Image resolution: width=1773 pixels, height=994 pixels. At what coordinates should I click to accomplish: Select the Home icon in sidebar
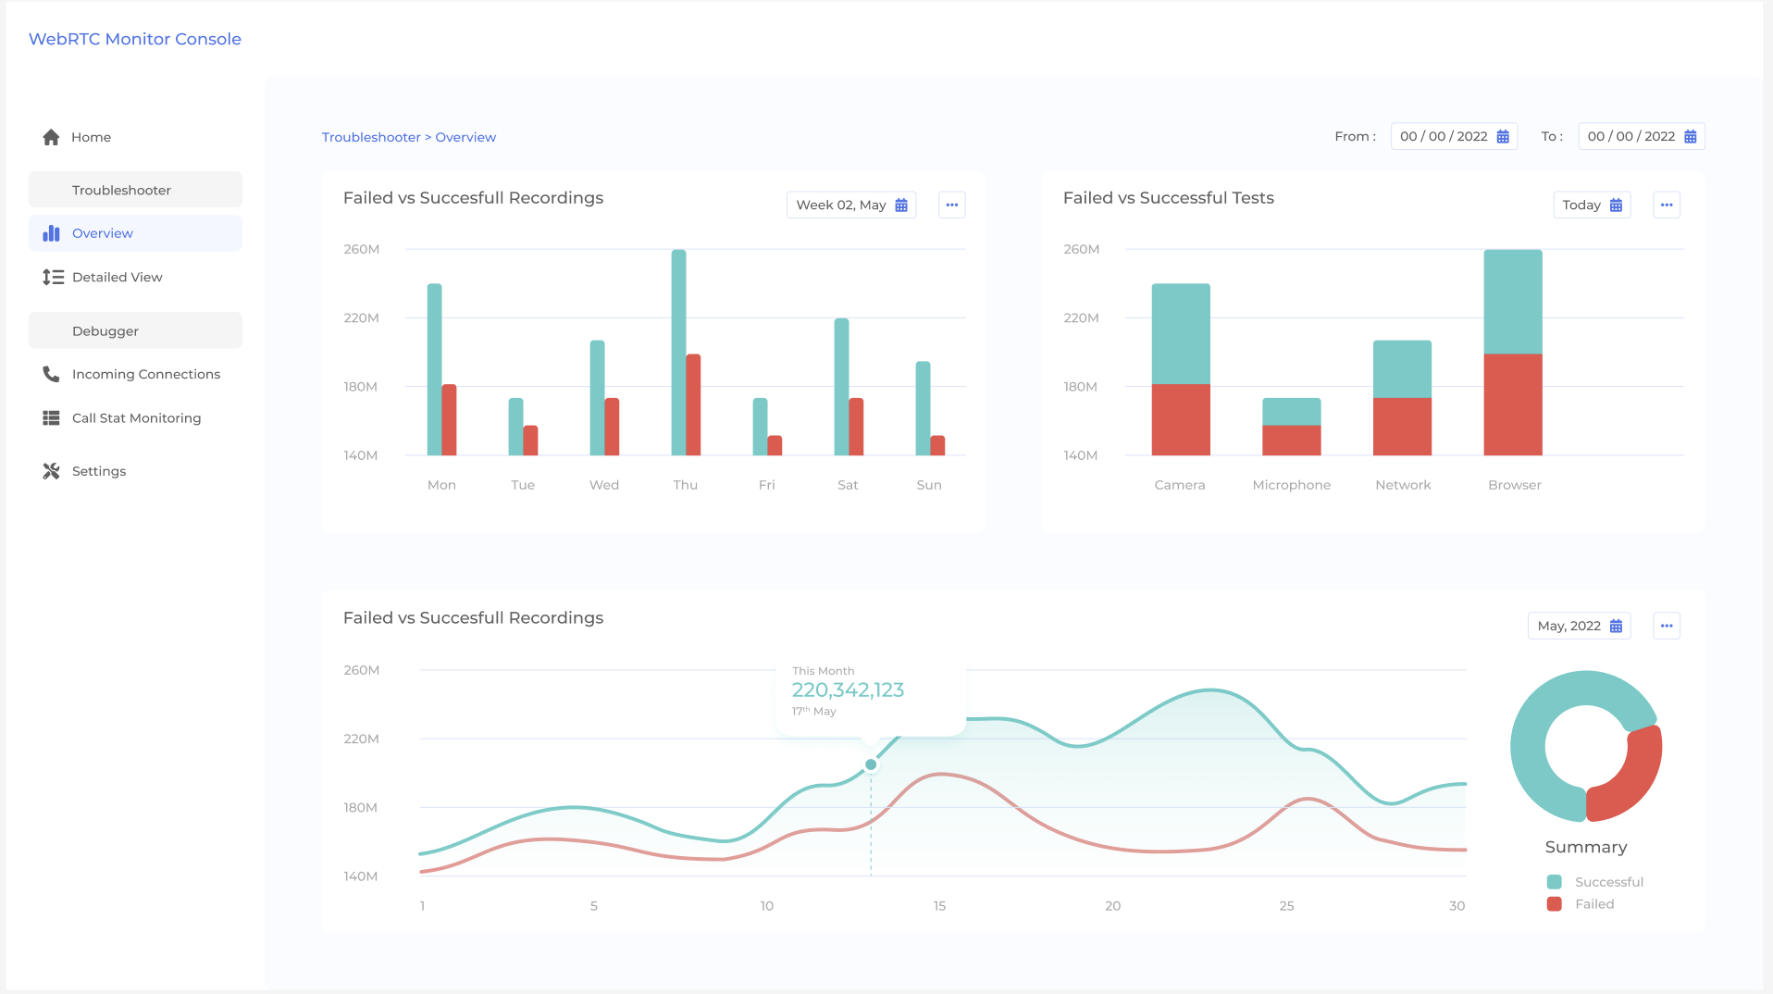[51, 136]
